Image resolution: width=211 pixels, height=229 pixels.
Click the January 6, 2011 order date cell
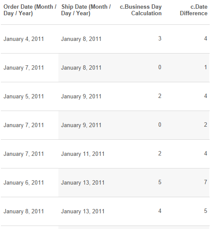coord(24,182)
